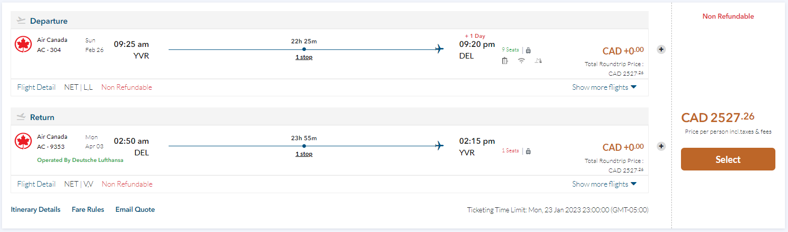Show more flights for return
This screenshot has height=232, width=788.
pyautogui.click(x=604, y=184)
